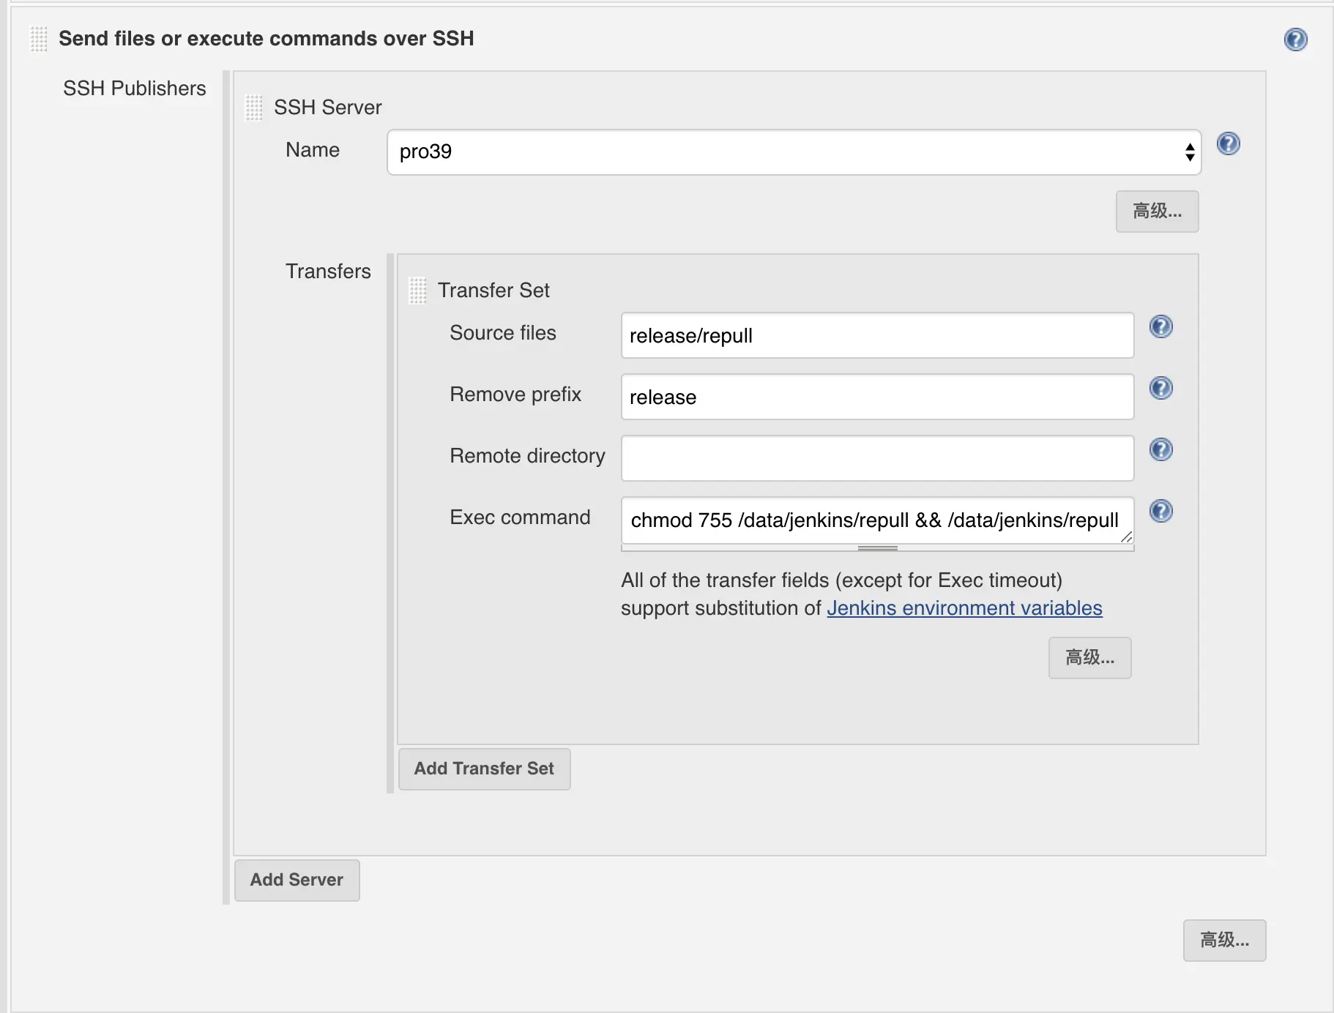1334x1013 pixels.
Task: Show help for Source files field
Action: [1160, 326]
